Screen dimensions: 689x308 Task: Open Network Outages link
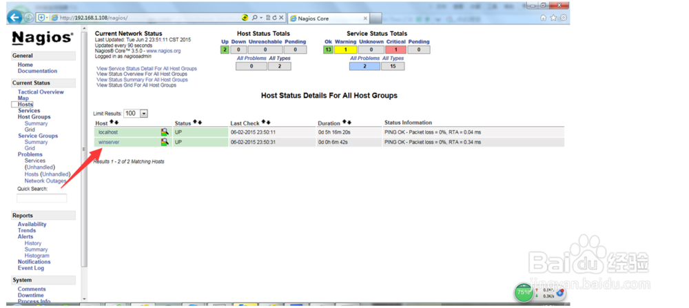(x=45, y=181)
